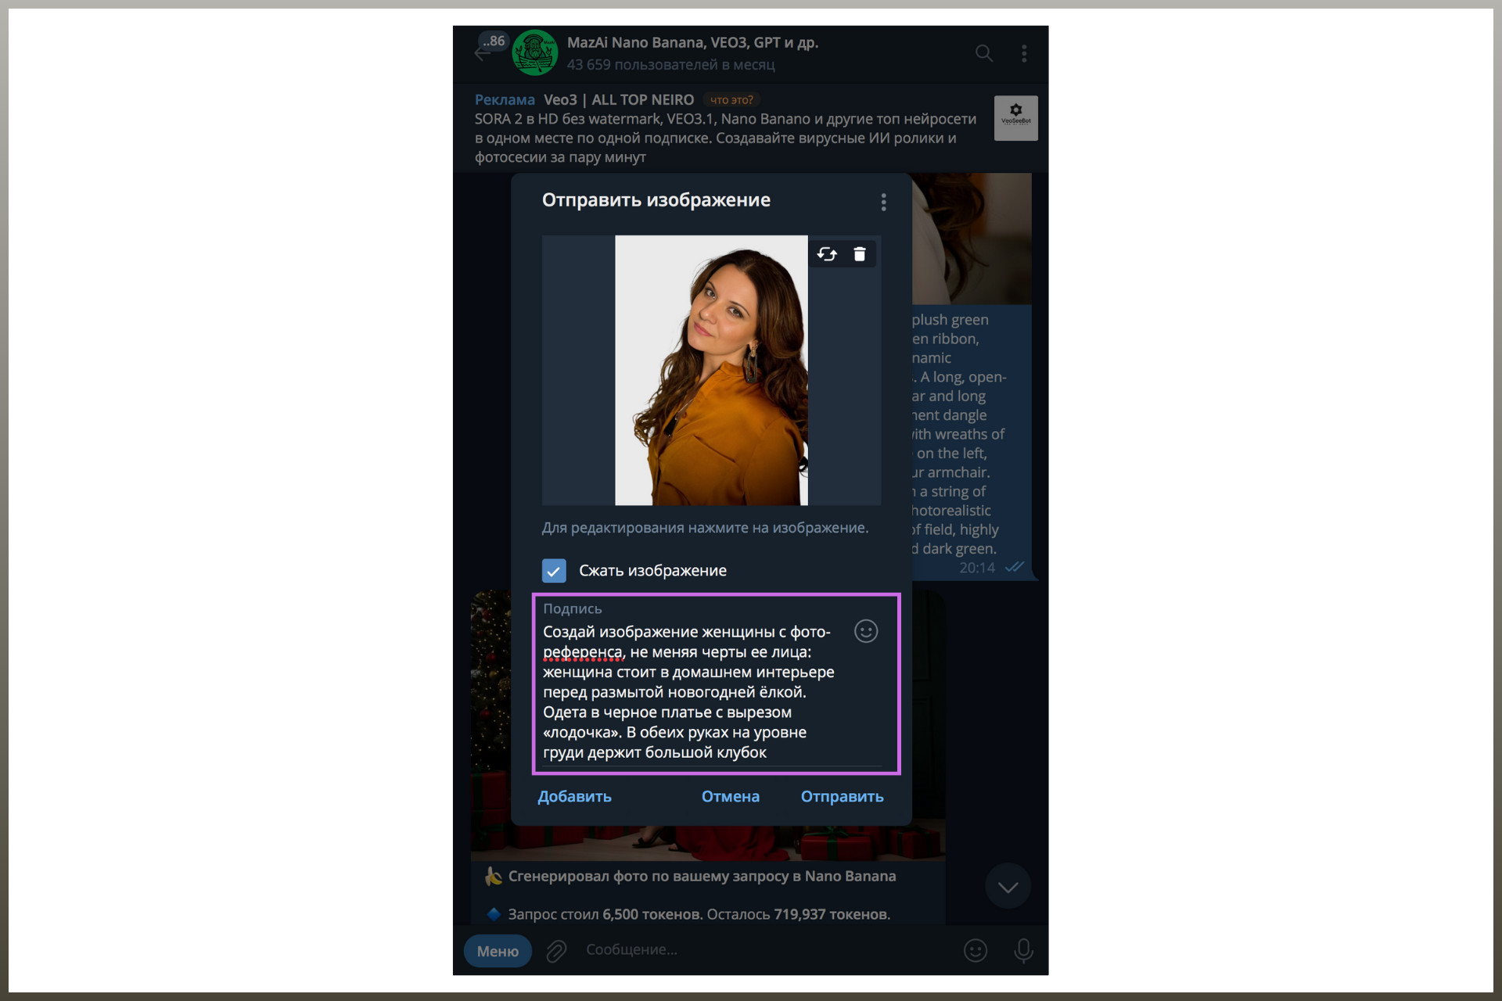The width and height of the screenshot is (1502, 1001).
Task: Open the MazAi bot avatar in header
Action: 534,53
